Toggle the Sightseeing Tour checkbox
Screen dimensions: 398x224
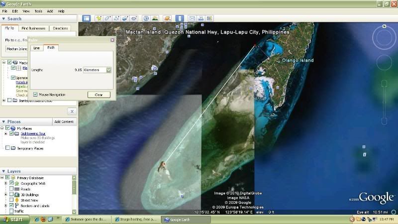[11, 133]
